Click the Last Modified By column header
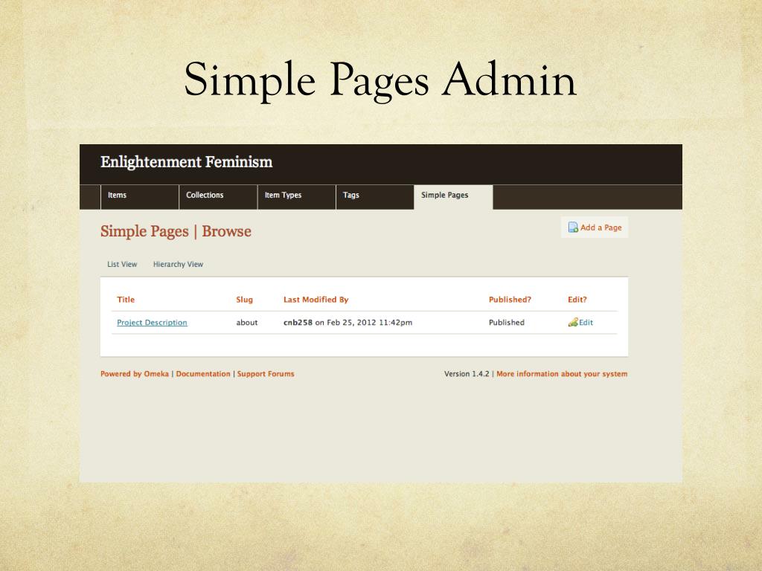This screenshot has width=762, height=571. pos(316,300)
